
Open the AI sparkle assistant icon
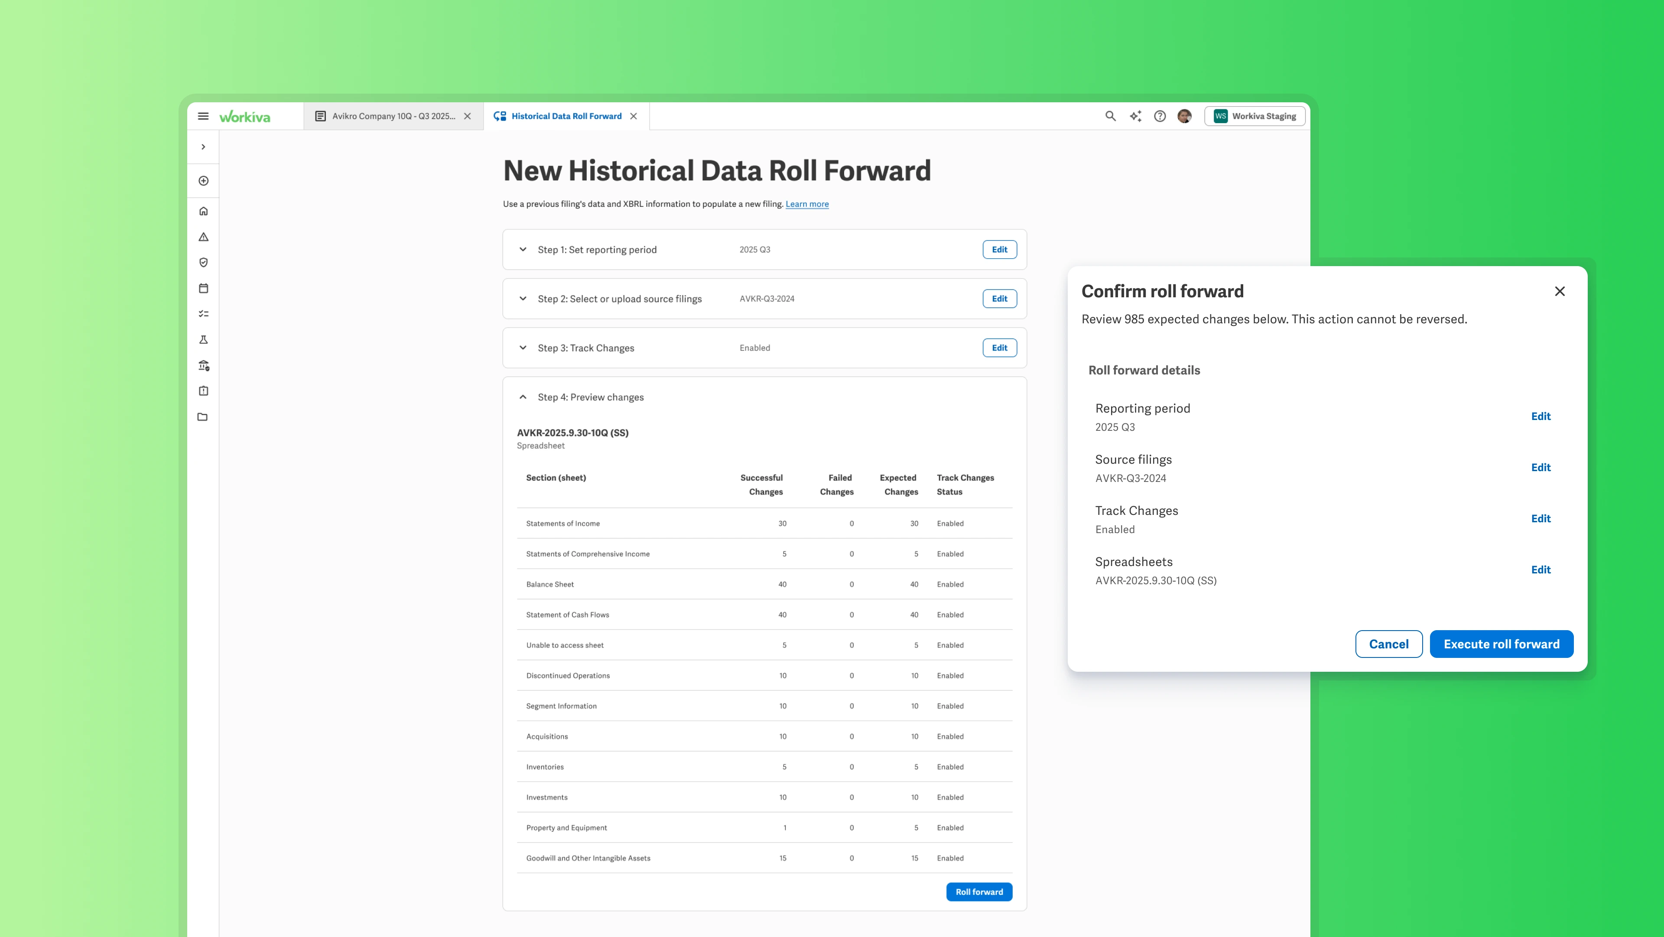(1136, 116)
